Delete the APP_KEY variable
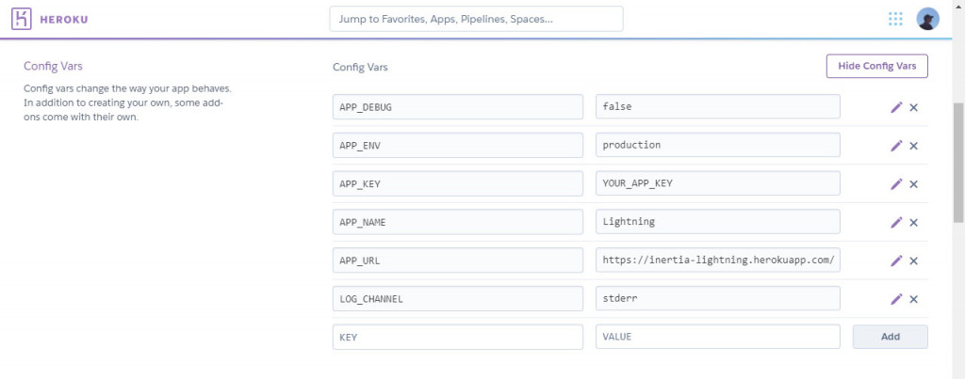The width and height of the screenshot is (965, 379). tap(914, 184)
